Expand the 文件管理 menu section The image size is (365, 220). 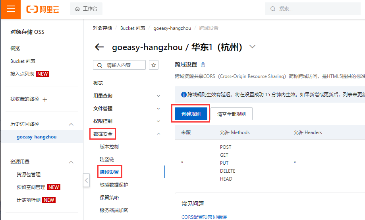coord(158,109)
